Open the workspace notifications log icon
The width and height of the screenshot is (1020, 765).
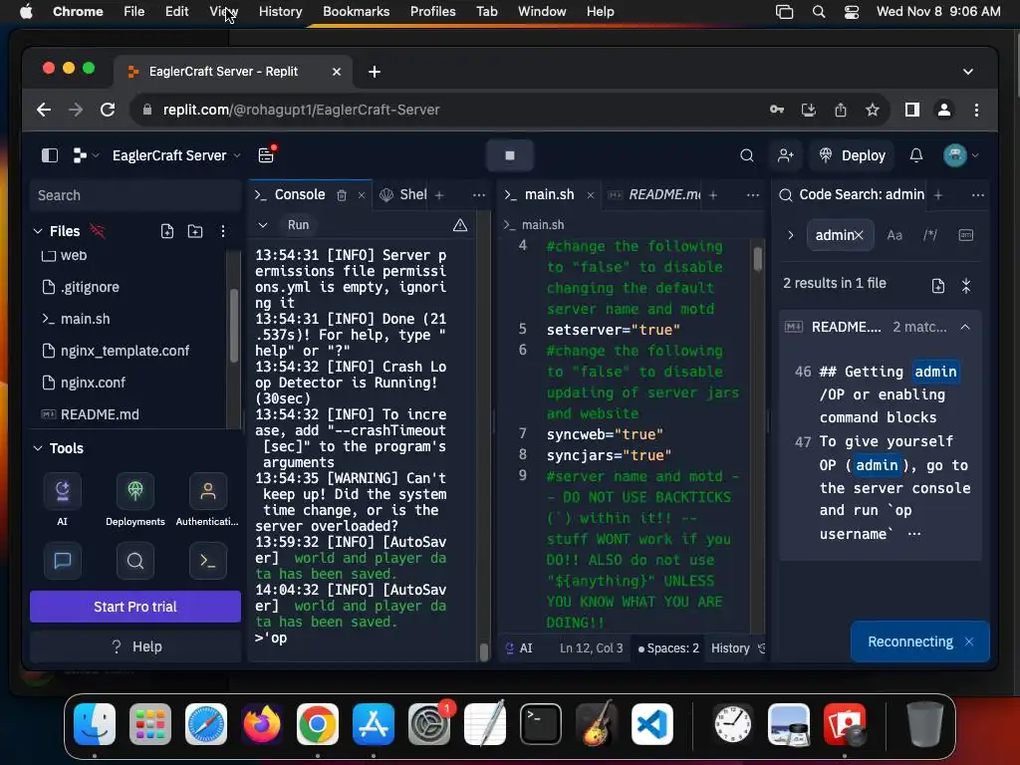[x=266, y=155]
